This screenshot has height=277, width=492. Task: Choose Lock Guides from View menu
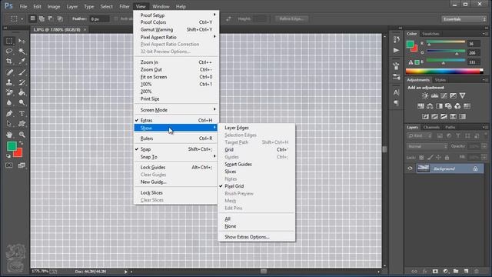point(176,168)
